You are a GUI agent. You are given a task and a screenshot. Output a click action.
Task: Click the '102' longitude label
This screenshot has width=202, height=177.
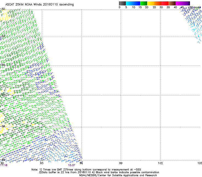point(161,163)
